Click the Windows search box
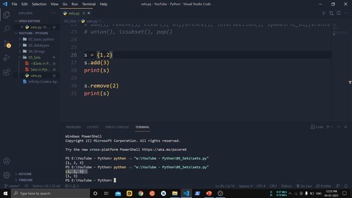 tap(51, 193)
